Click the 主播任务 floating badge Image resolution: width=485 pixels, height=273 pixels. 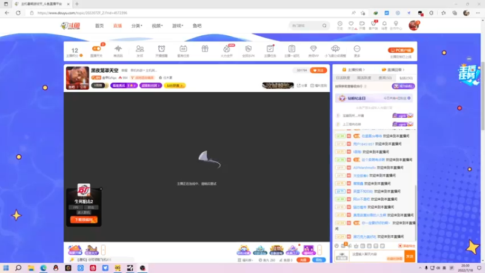pos(469,74)
